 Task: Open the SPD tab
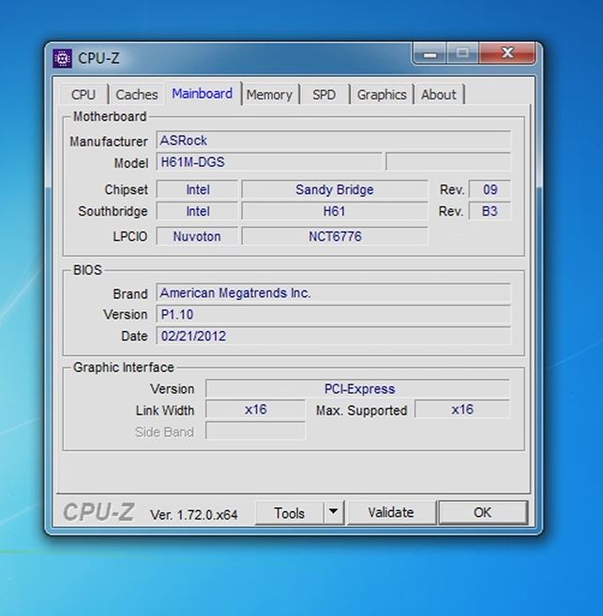(324, 95)
